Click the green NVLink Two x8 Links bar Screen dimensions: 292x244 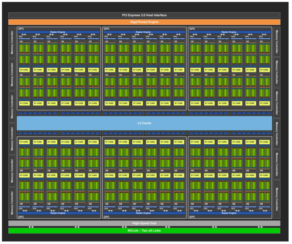144,231
